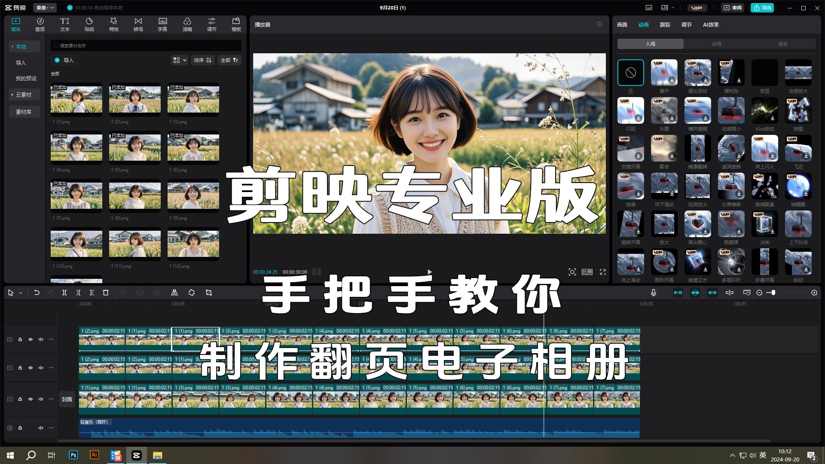Open the grid view mode dropdown
Image resolution: width=825 pixels, height=464 pixels.
coord(180,60)
